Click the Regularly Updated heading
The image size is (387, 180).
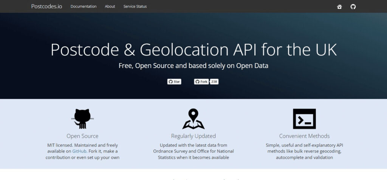[193, 136]
